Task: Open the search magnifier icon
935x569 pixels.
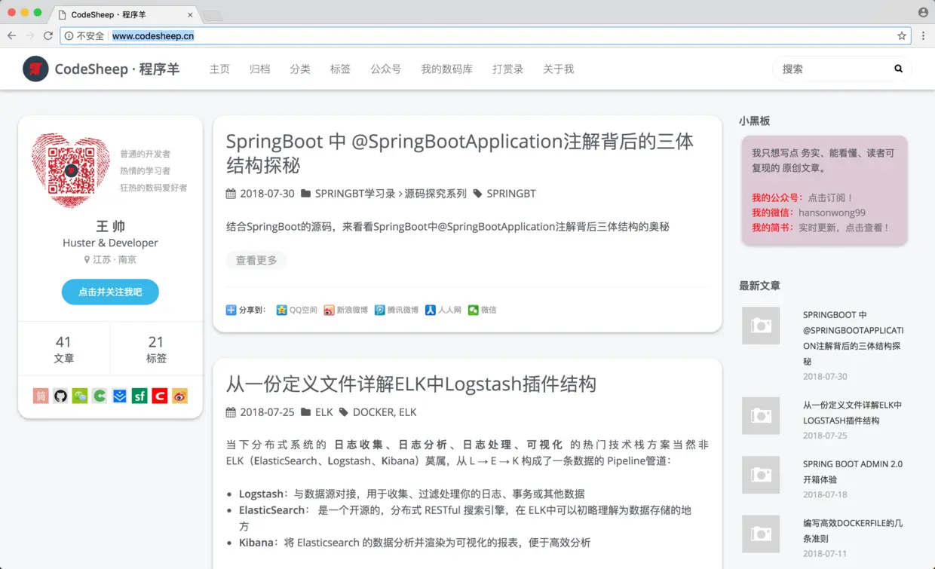Action: click(x=898, y=69)
